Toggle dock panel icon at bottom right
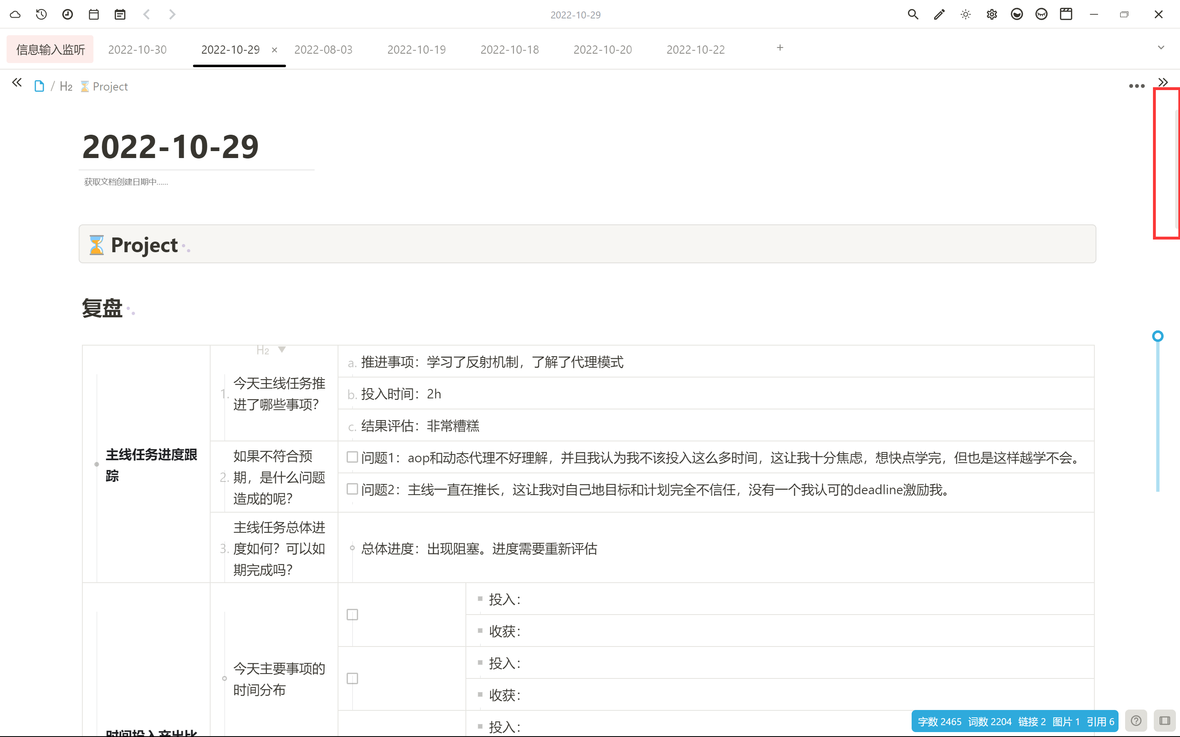 coord(1165,721)
